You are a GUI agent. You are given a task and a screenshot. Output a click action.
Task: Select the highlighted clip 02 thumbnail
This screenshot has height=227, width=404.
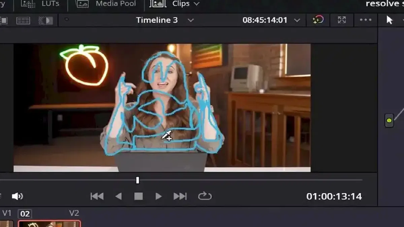tap(49, 224)
